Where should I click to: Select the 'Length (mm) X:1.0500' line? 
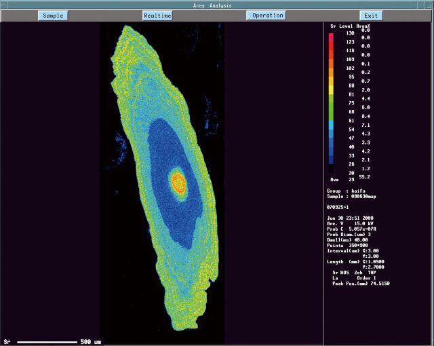coord(355,262)
